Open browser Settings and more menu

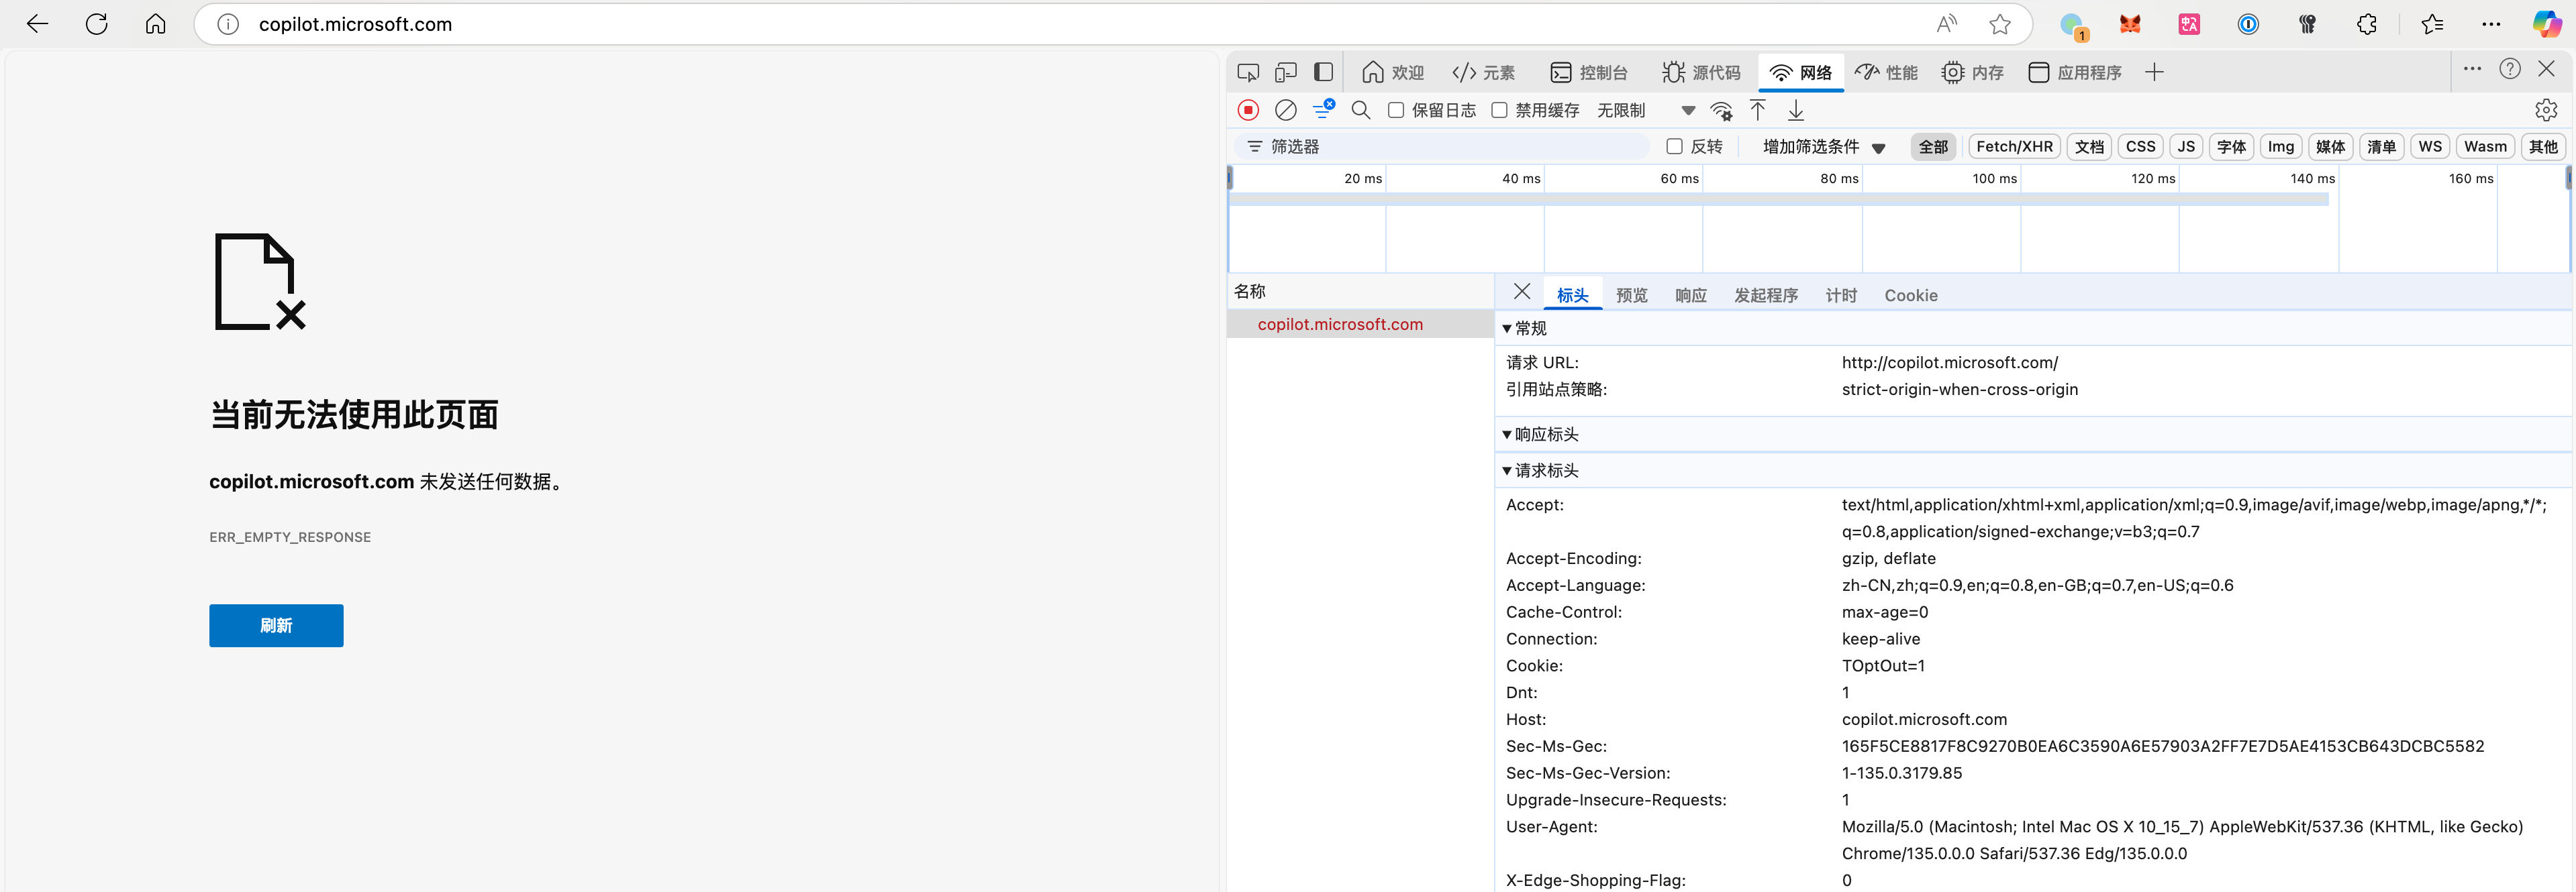[x=2491, y=24]
